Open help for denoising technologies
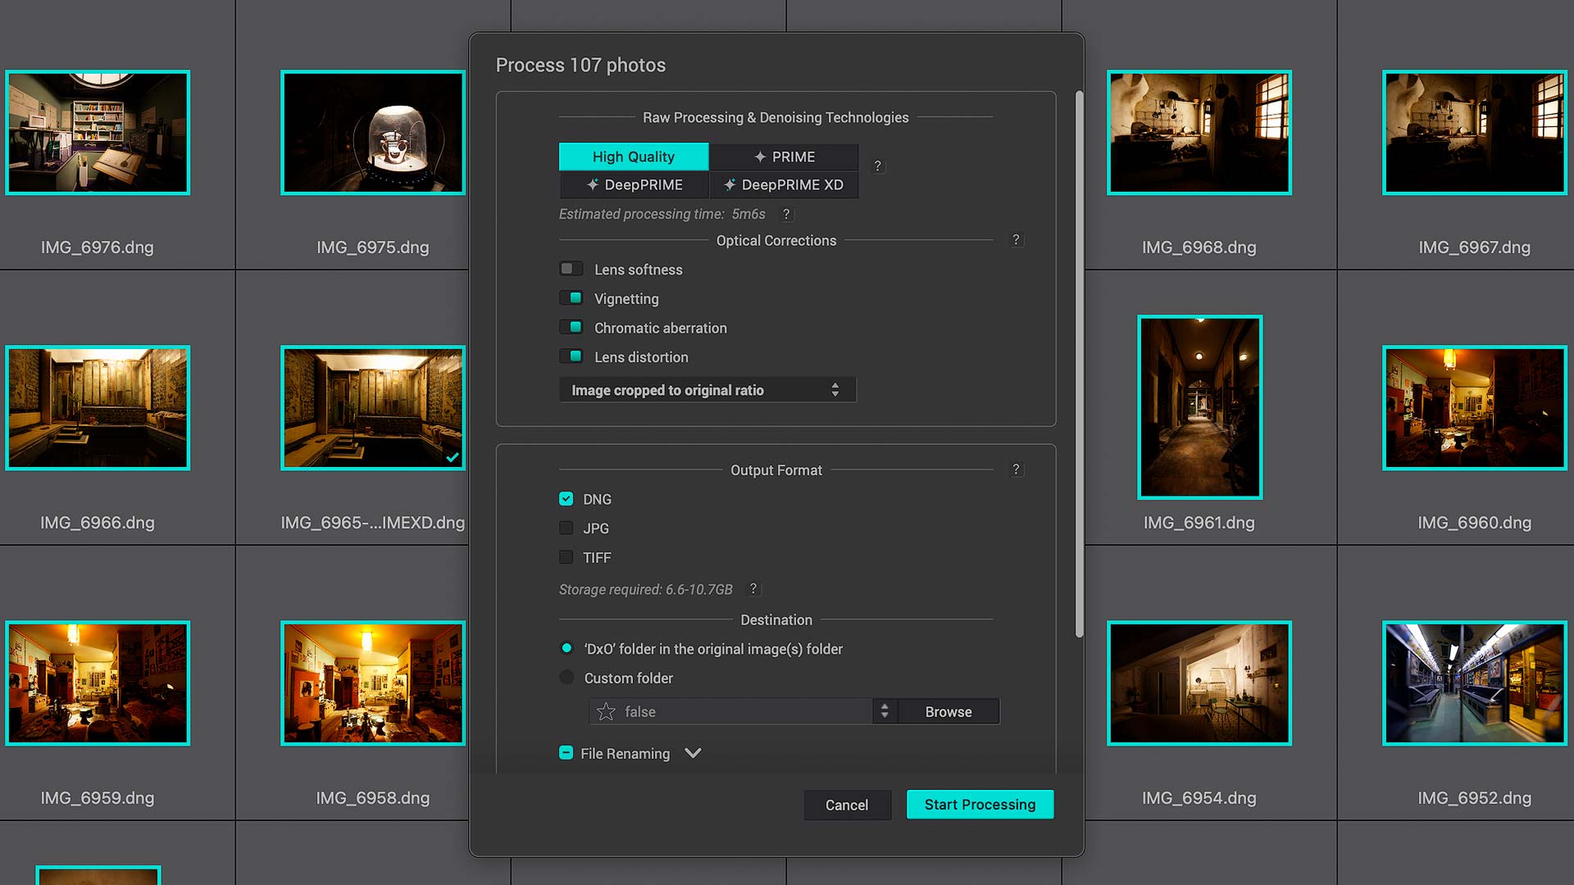This screenshot has height=885, width=1574. 877,166
